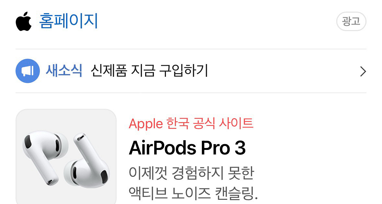Click the word Apple in red text
Screen dimensions: 382x204
click(x=146, y=124)
